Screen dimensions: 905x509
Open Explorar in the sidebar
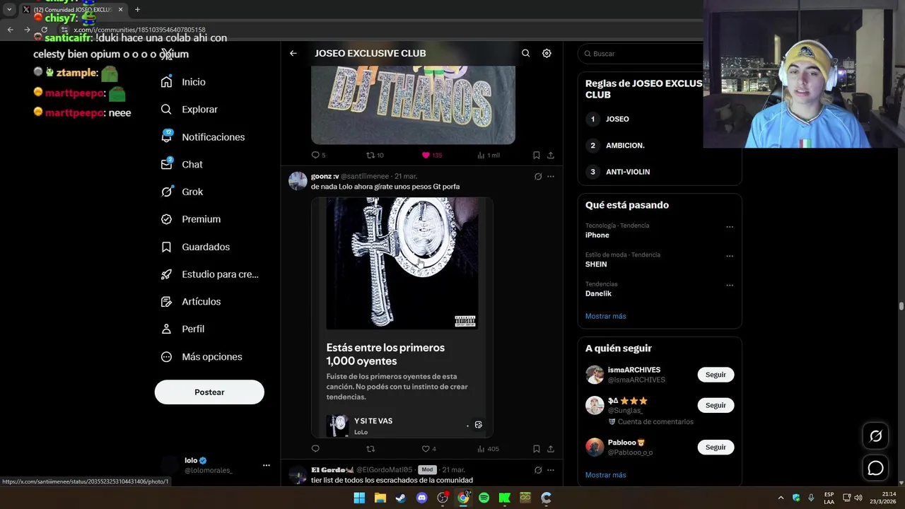189,110
